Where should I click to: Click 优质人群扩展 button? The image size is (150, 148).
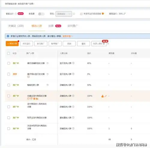[99, 43]
